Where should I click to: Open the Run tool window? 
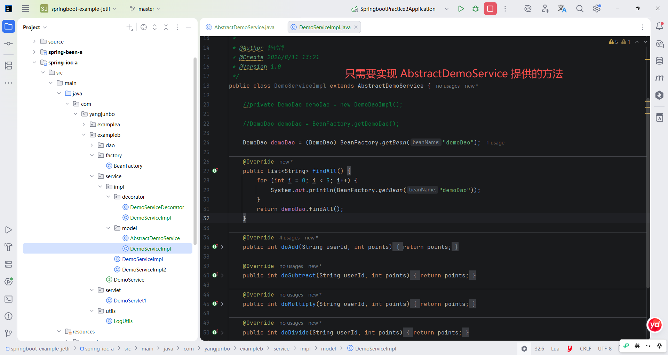9,230
